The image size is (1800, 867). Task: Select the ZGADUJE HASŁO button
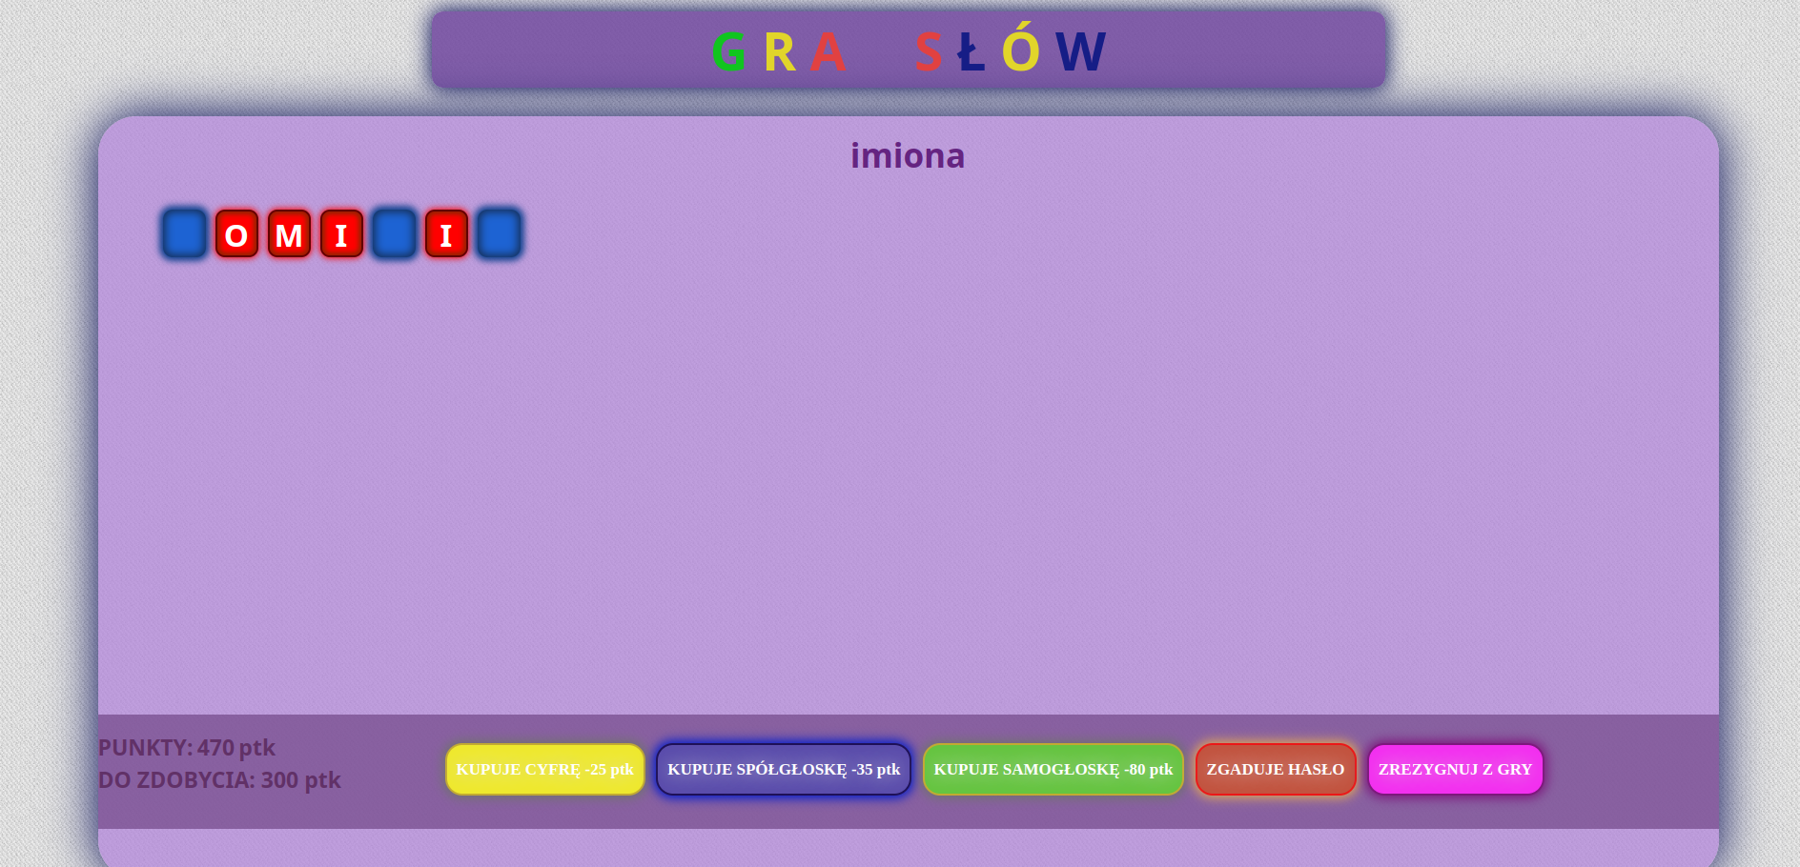1275,769
